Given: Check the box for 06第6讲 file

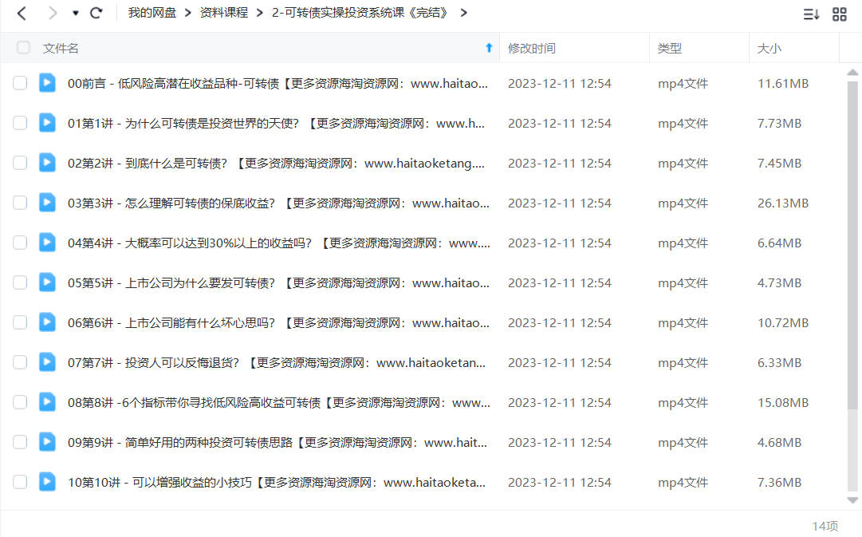Looking at the screenshot, I should [x=20, y=322].
